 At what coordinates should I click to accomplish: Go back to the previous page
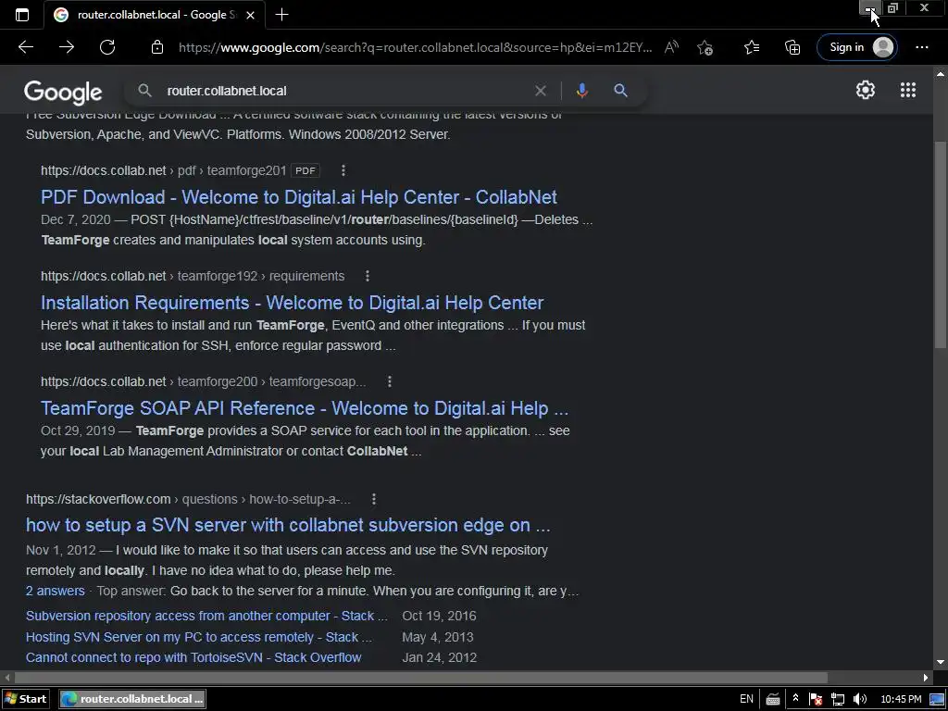(x=25, y=47)
